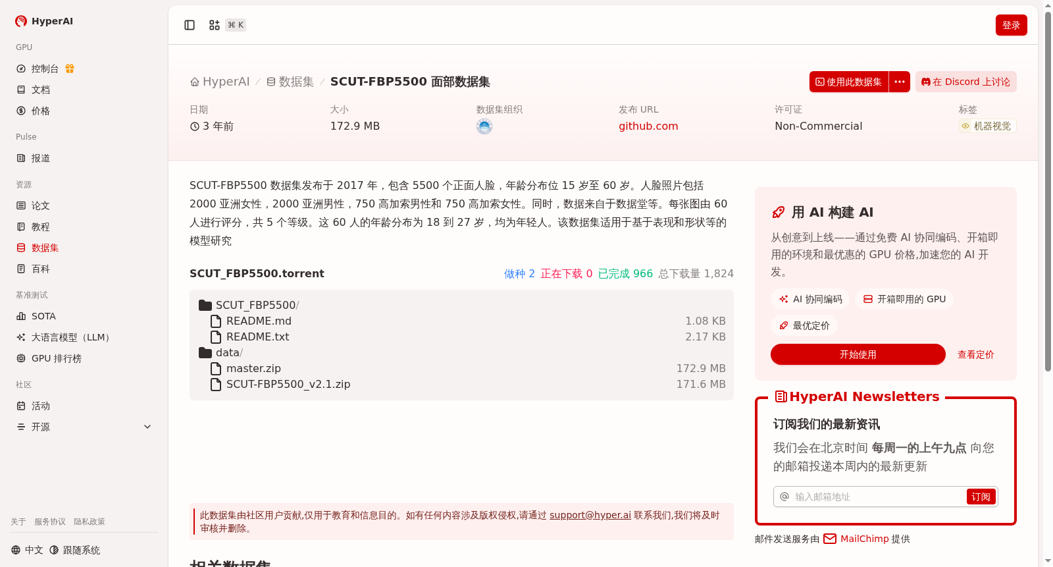The height and width of the screenshot is (567, 1053).
Task: Click the 开始使用 button
Action: tap(858, 354)
